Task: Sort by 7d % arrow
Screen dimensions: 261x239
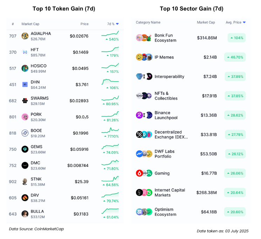Action: [x=117, y=24]
